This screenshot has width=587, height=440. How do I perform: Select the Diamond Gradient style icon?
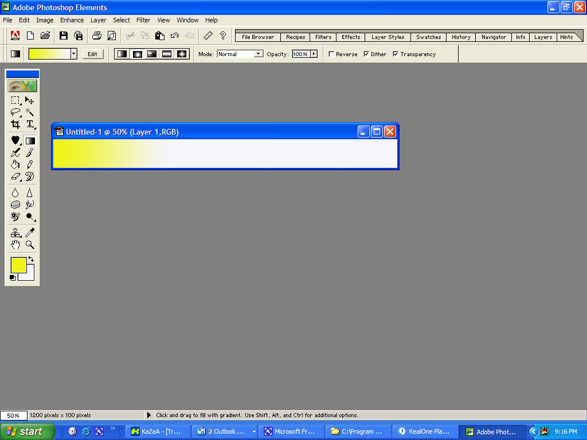pyautogui.click(x=182, y=54)
